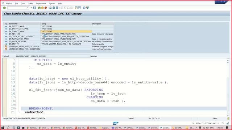Click the Find Next binoculars icon
Image resolution: width=232 pixels, height=130 pixels.
tap(57, 8)
